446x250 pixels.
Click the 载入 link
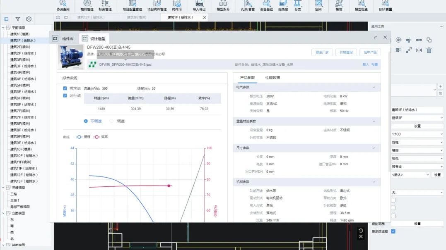[366, 65]
